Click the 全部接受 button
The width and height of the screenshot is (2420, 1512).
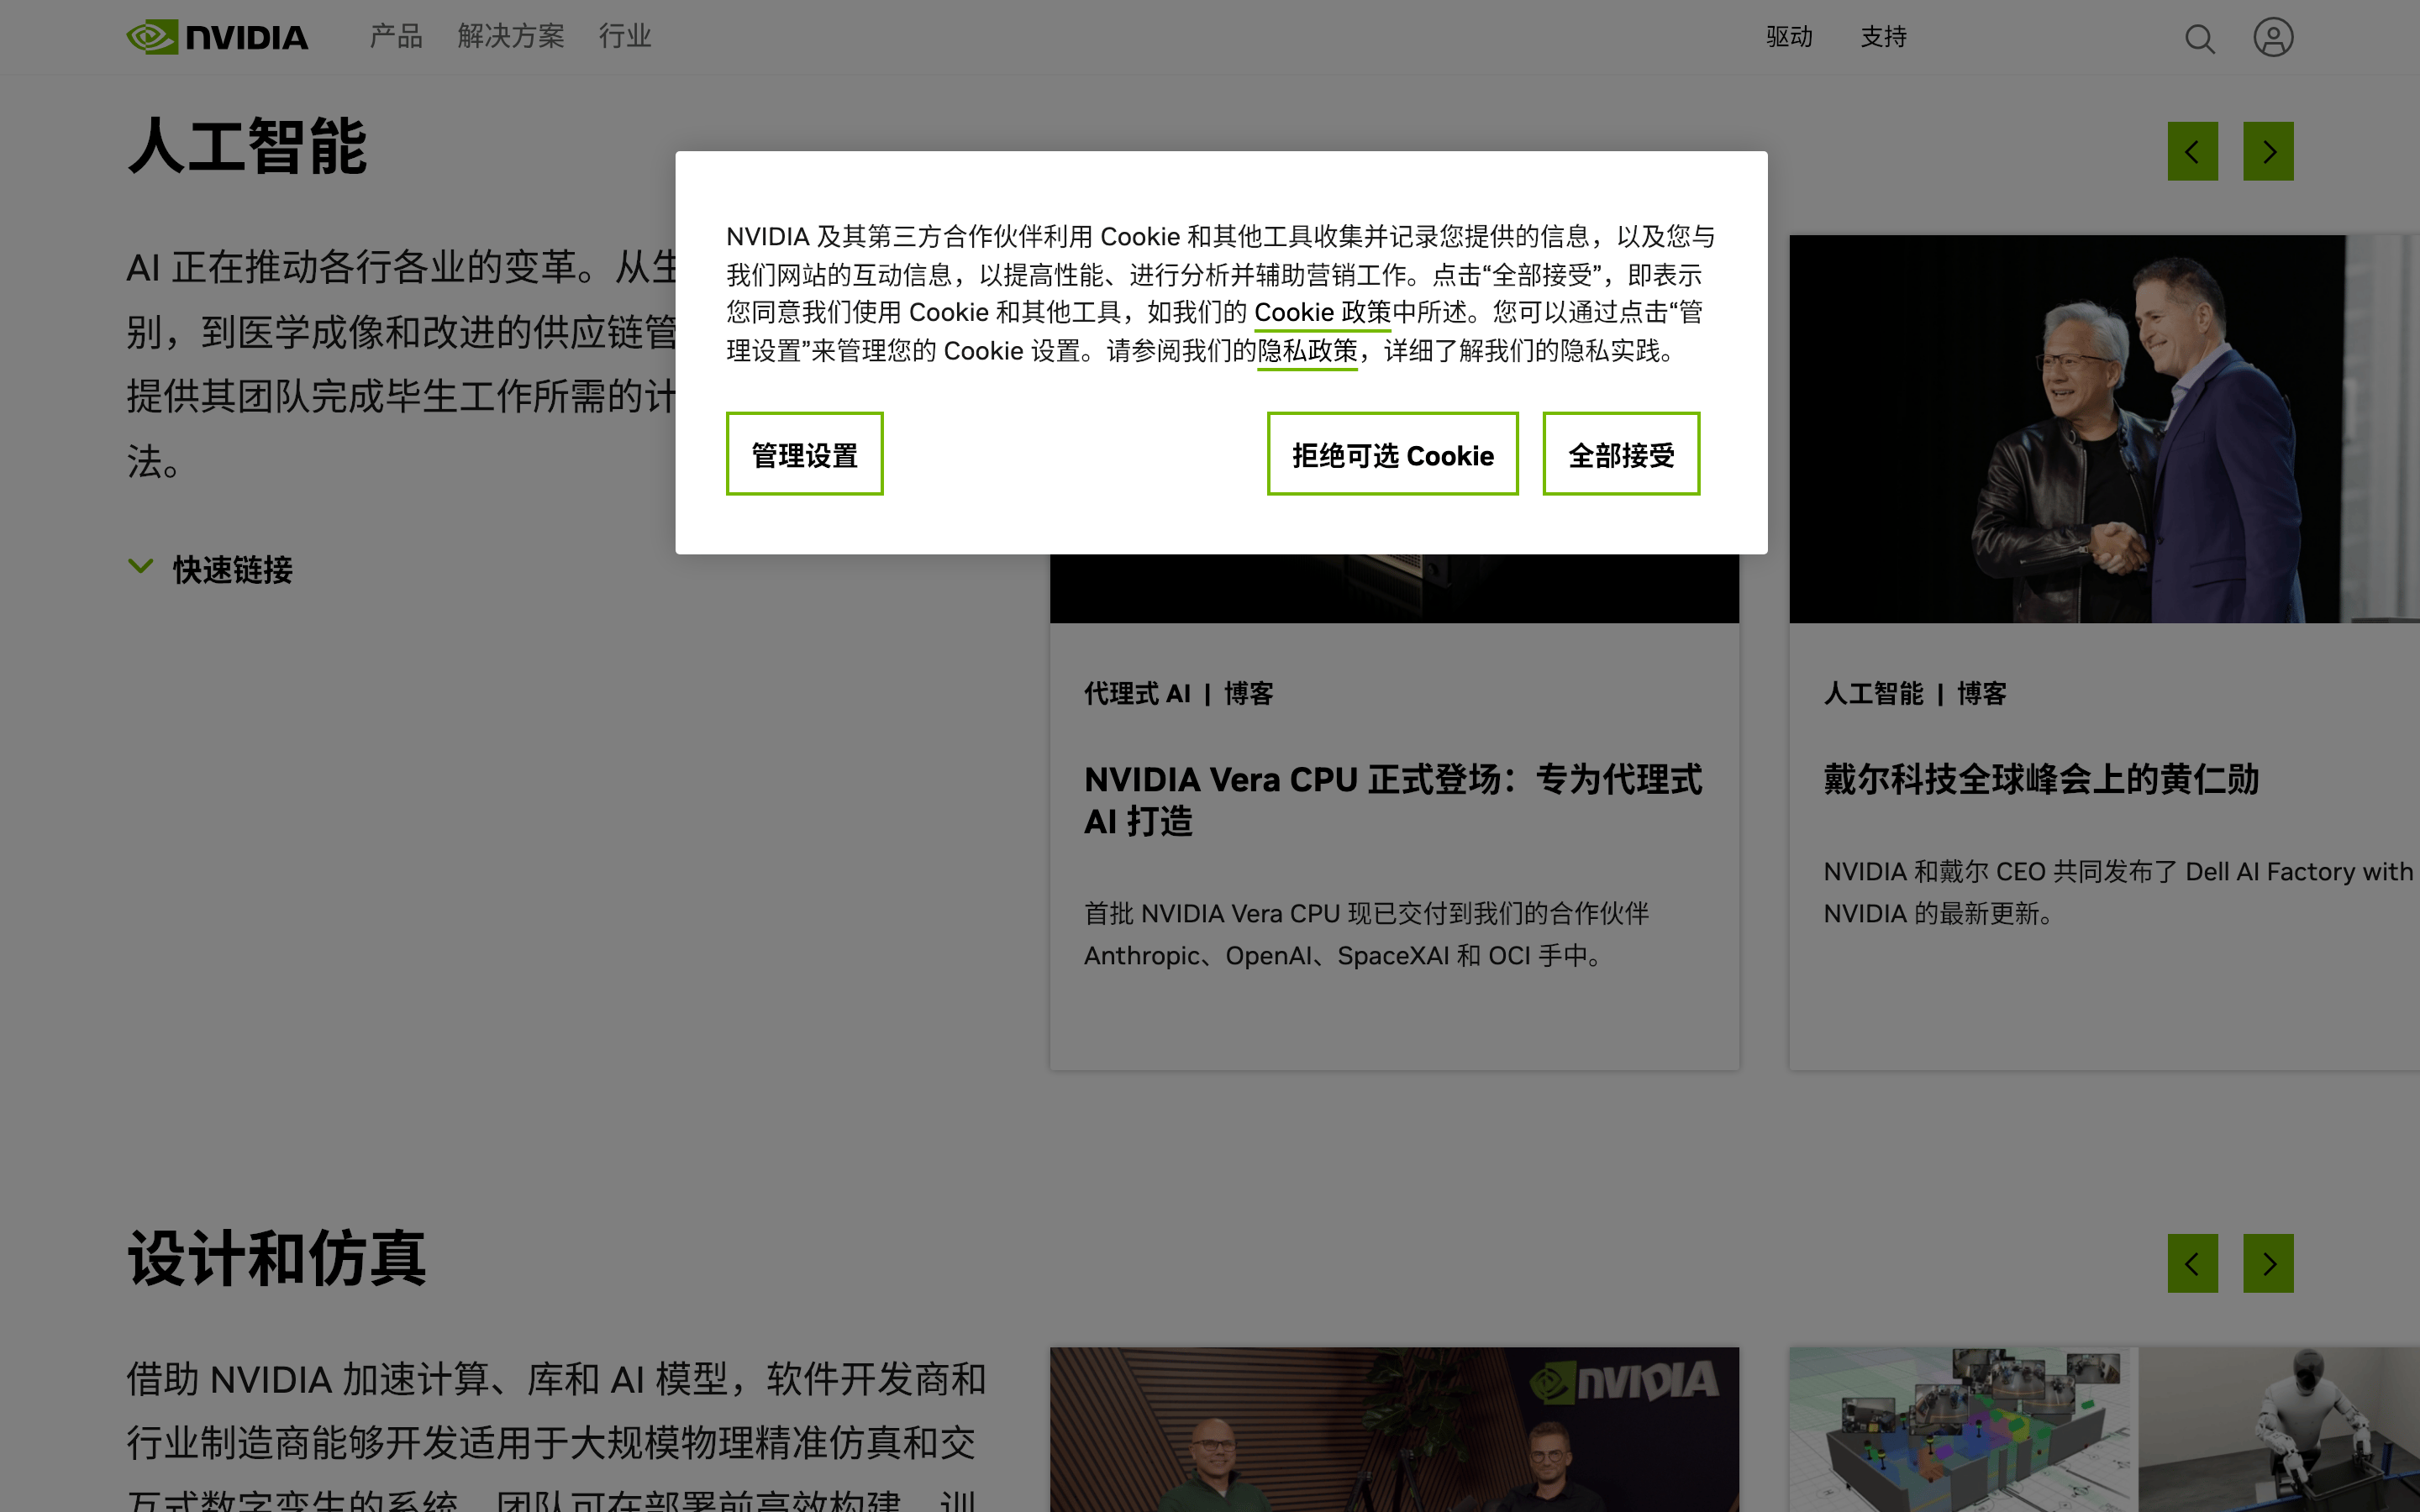click(x=1621, y=454)
